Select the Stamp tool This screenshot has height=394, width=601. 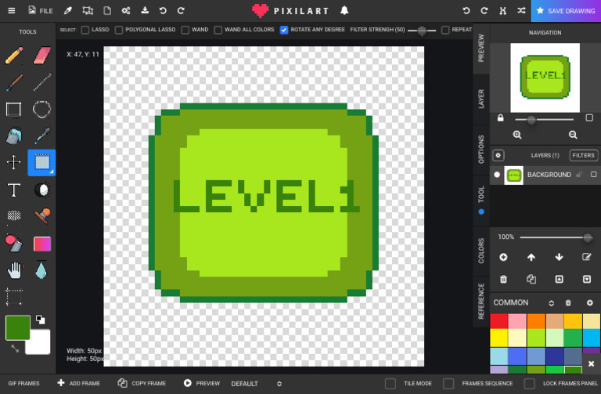[42, 216]
